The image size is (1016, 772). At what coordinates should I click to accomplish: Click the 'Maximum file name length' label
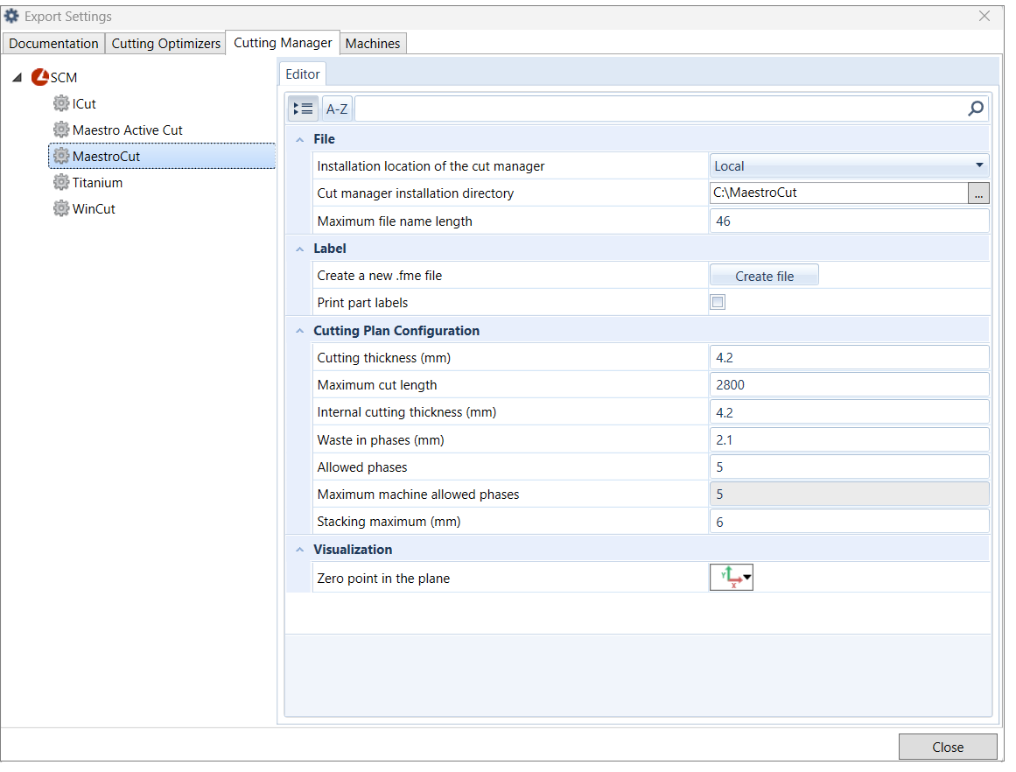pyautogui.click(x=395, y=221)
